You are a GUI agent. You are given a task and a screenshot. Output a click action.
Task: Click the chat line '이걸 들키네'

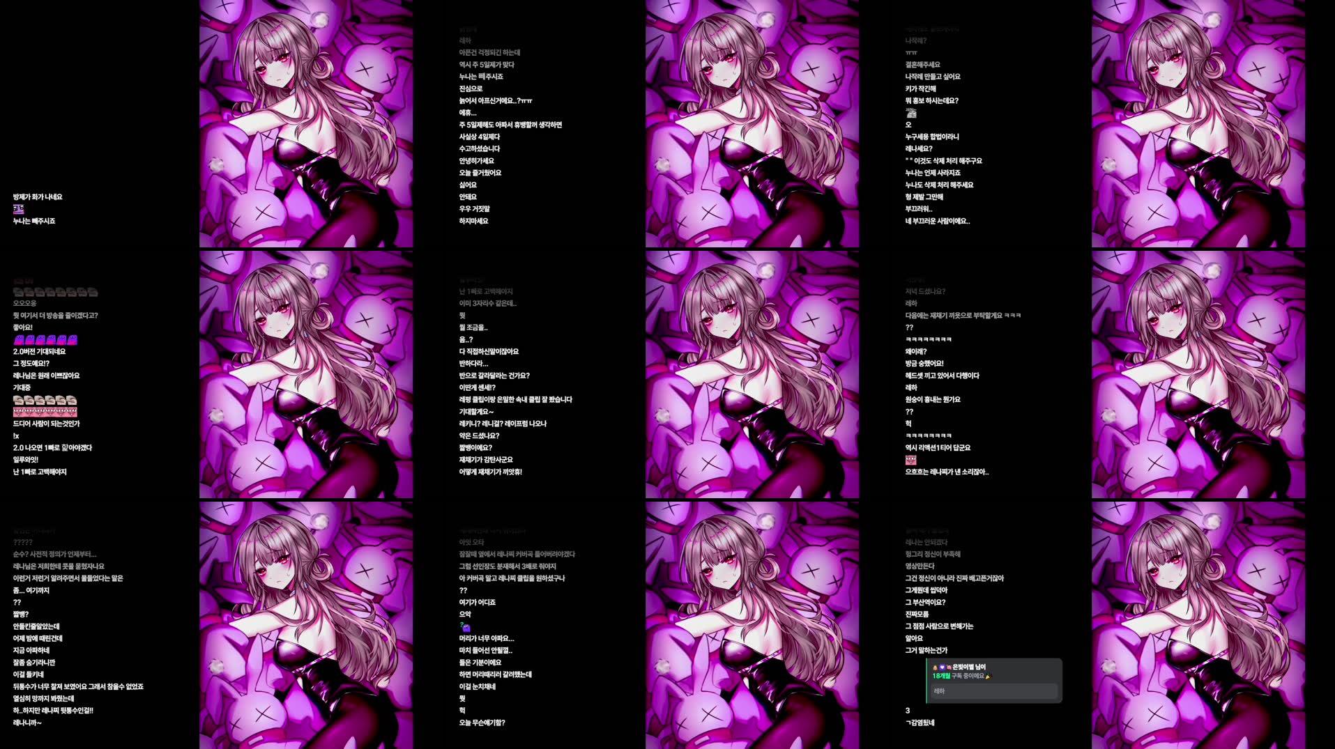pyautogui.click(x=29, y=674)
